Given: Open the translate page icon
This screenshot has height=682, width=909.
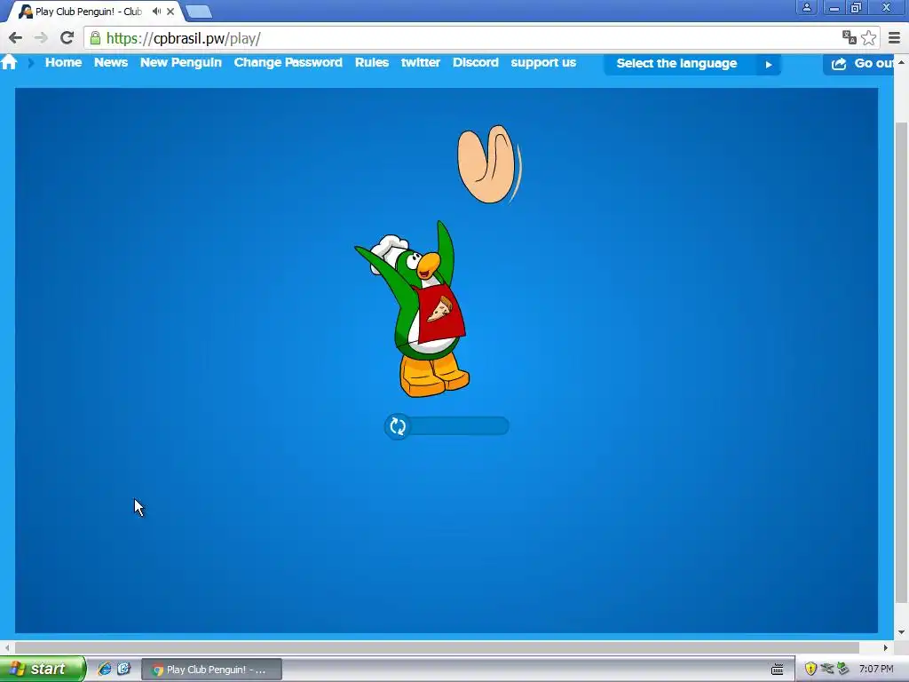Looking at the screenshot, I should 850,38.
